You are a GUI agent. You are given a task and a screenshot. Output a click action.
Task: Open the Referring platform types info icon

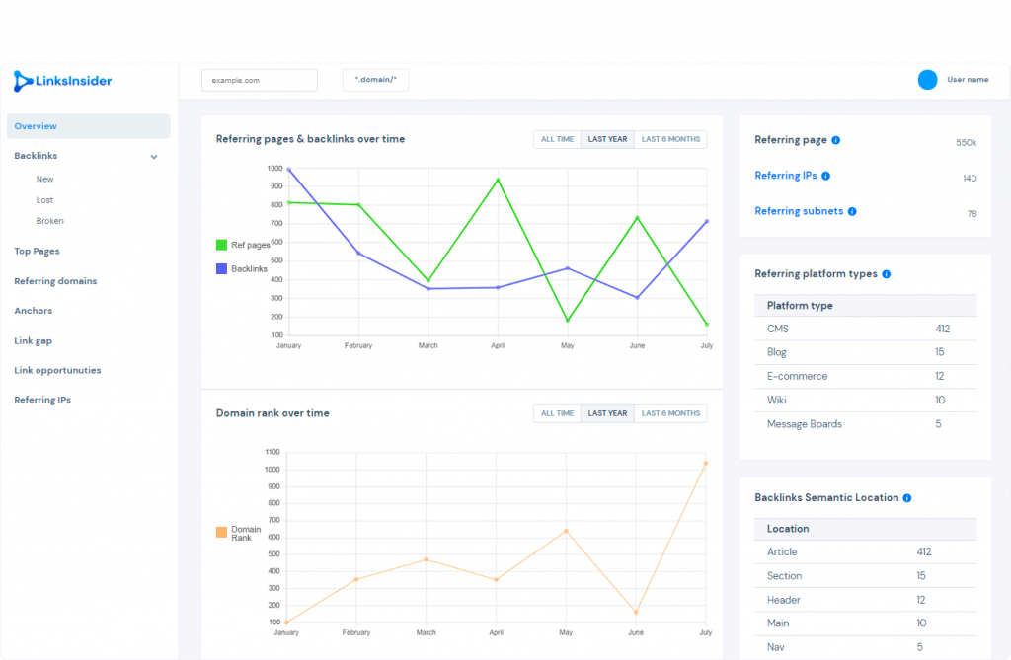pyautogui.click(x=886, y=274)
